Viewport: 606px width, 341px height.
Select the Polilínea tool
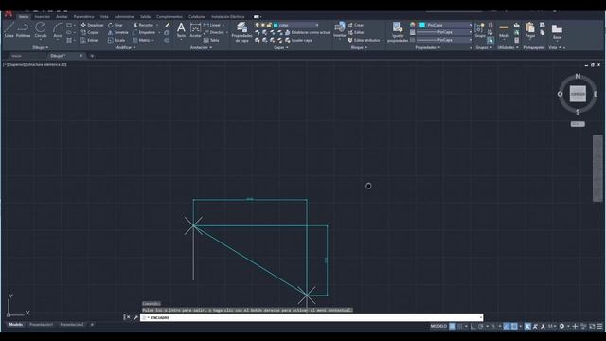(x=23, y=29)
